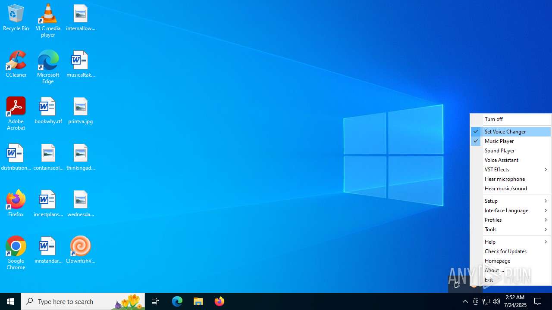The image size is (552, 310).
Task: Show hidden tray icons chevron
Action: click(465, 301)
